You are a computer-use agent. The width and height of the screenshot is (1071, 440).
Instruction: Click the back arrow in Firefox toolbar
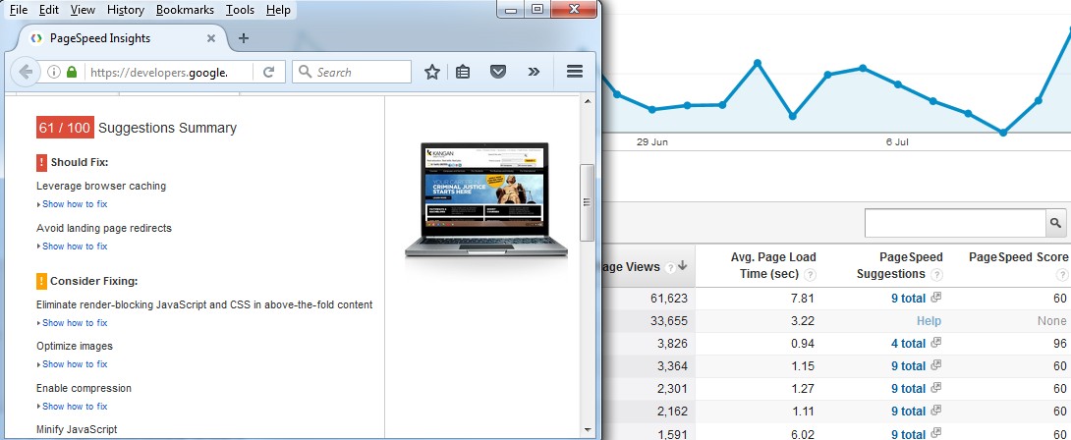(x=25, y=72)
